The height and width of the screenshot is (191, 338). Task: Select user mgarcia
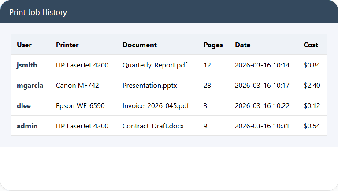[x=30, y=86]
